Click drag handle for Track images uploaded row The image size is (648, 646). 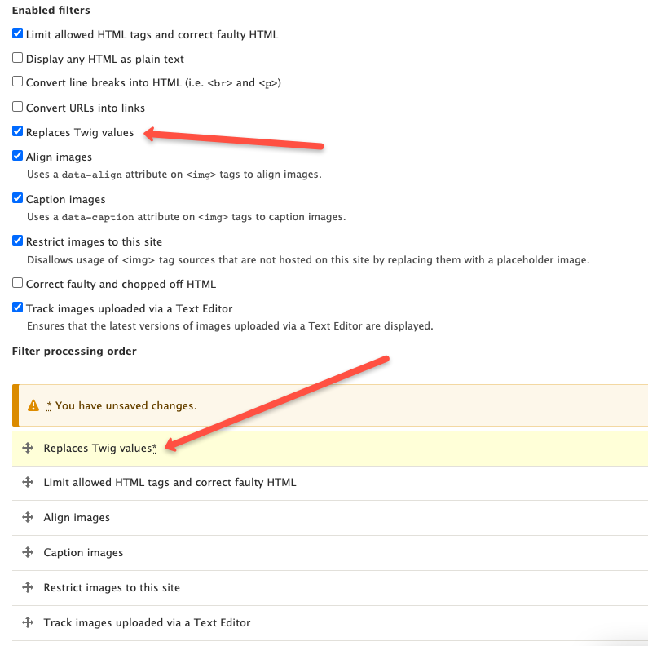28,622
